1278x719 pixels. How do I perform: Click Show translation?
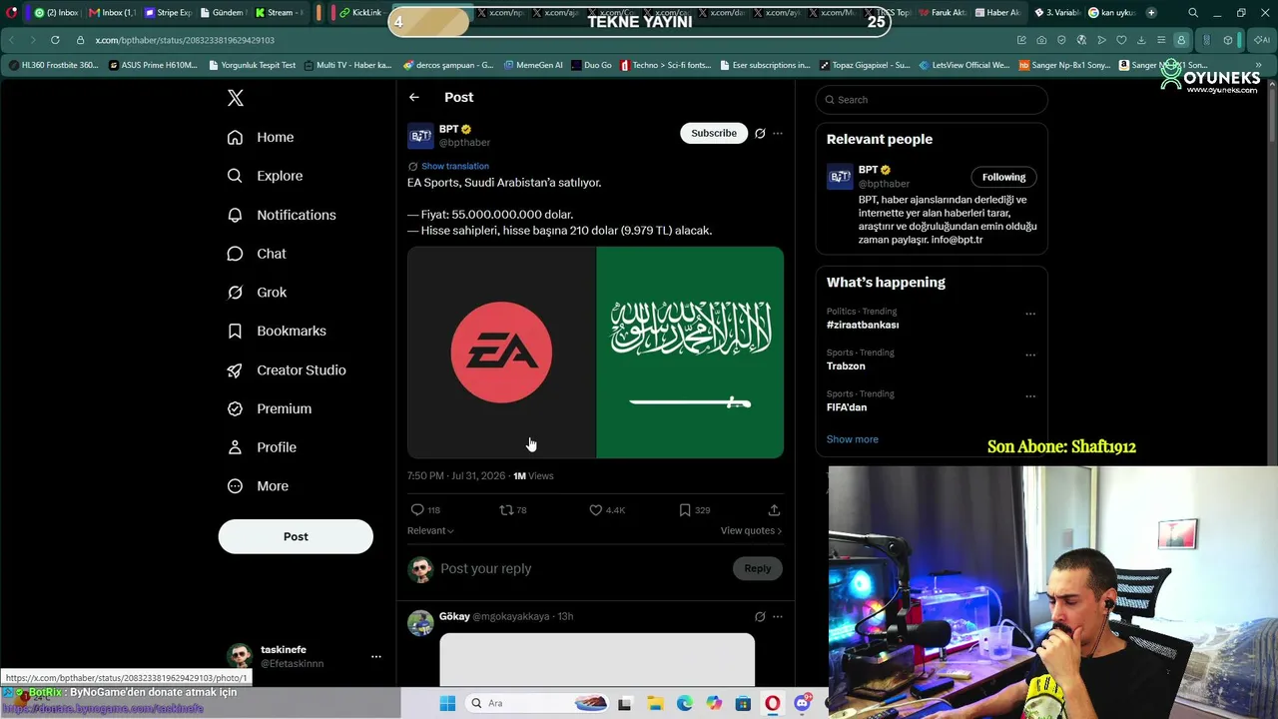455,166
